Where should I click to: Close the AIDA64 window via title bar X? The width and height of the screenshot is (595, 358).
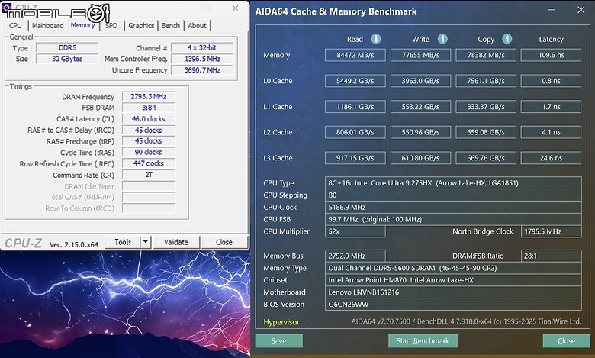click(581, 10)
